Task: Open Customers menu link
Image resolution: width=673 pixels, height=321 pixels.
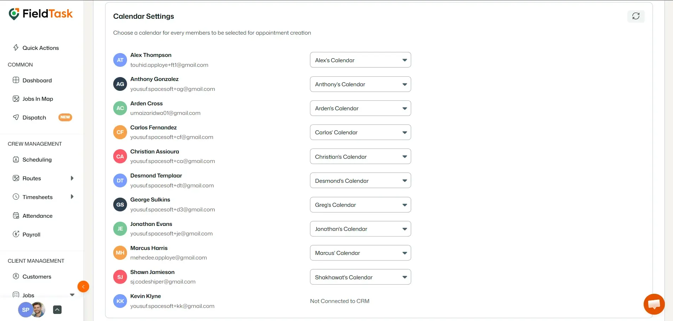Action: 37,277
